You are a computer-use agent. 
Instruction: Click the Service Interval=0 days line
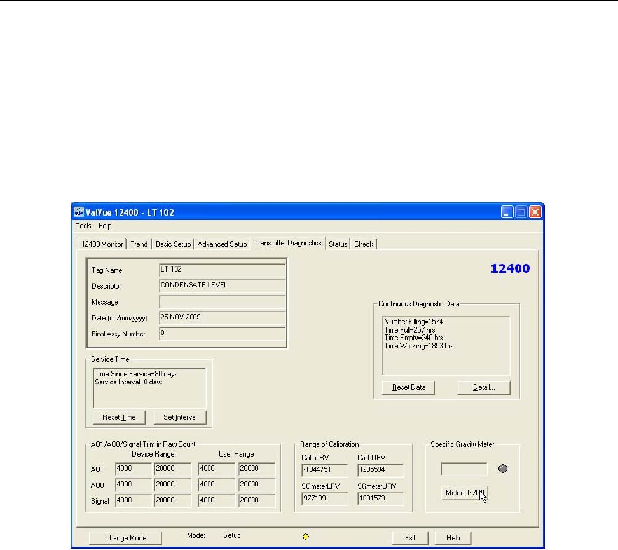[x=128, y=382]
